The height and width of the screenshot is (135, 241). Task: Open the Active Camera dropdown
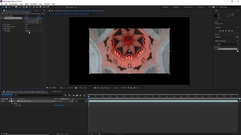(x=106, y=88)
